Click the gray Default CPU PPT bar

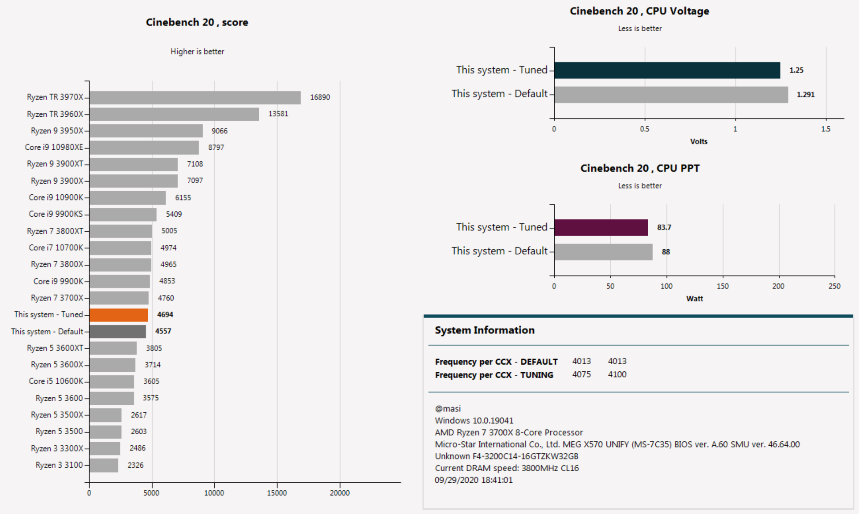click(x=603, y=252)
